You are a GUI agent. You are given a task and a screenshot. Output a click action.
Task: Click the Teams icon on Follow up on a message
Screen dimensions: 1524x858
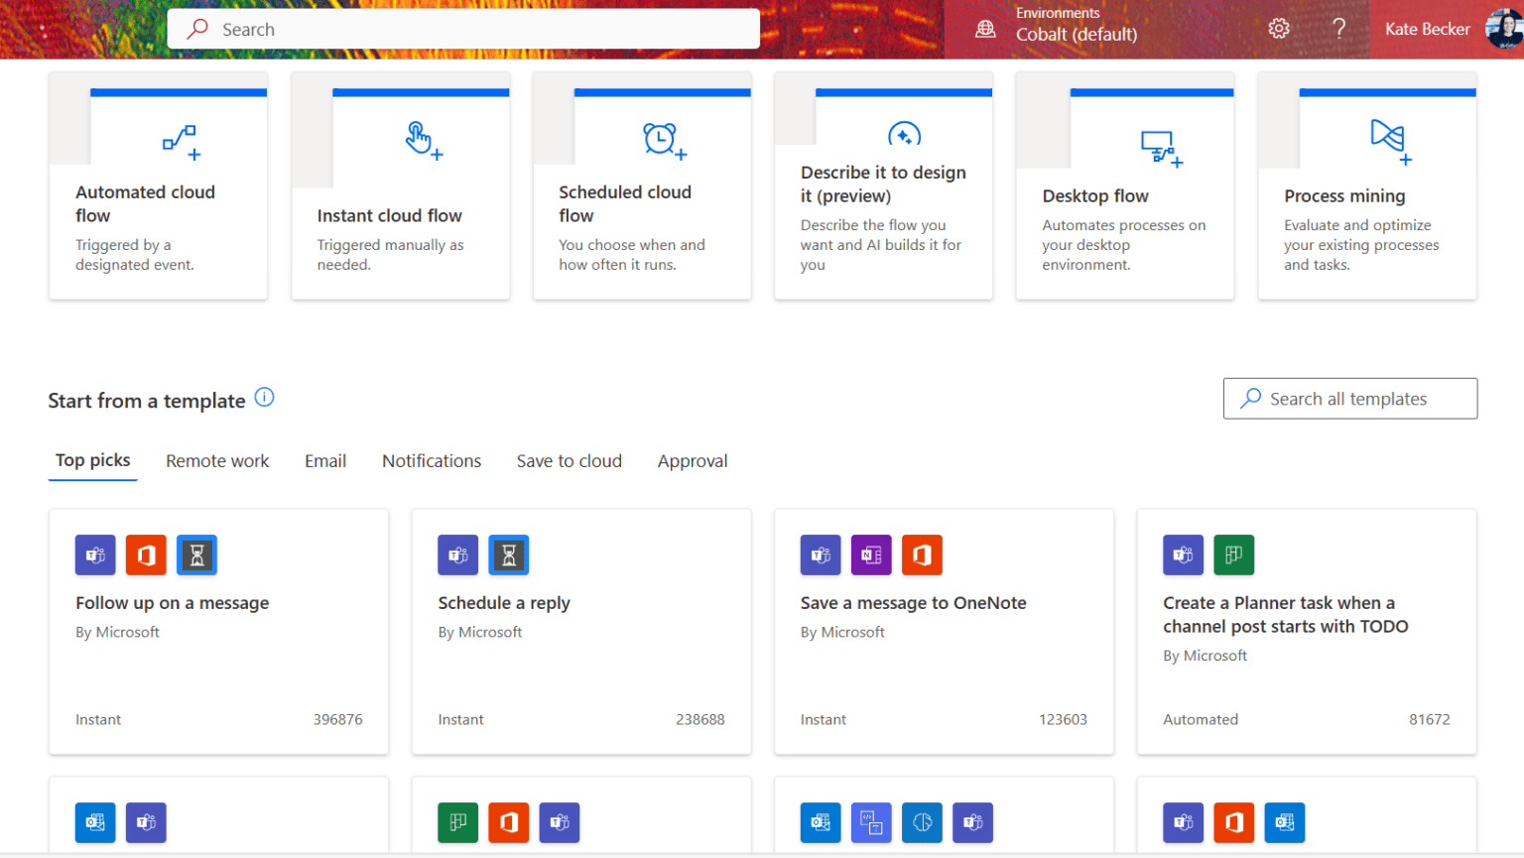tap(95, 554)
